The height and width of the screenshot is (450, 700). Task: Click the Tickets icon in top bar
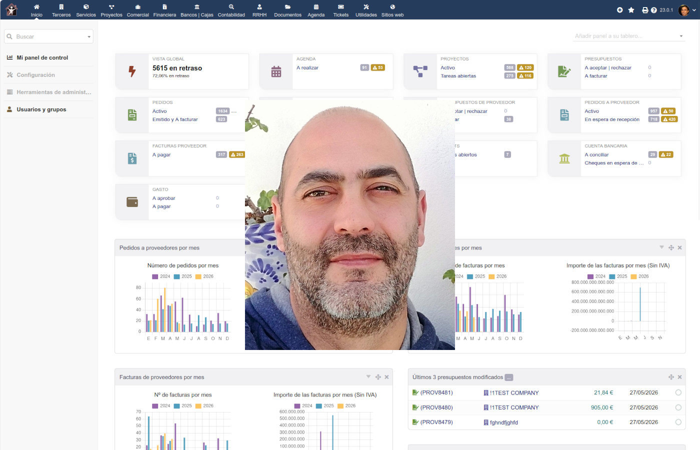click(341, 7)
